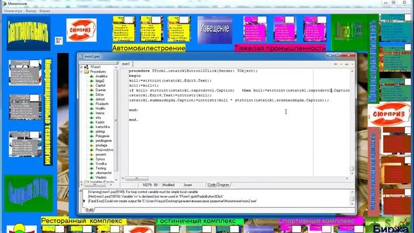414x233 pixels.
Task: Jump to the Diktor procedure
Action: tap(100, 94)
